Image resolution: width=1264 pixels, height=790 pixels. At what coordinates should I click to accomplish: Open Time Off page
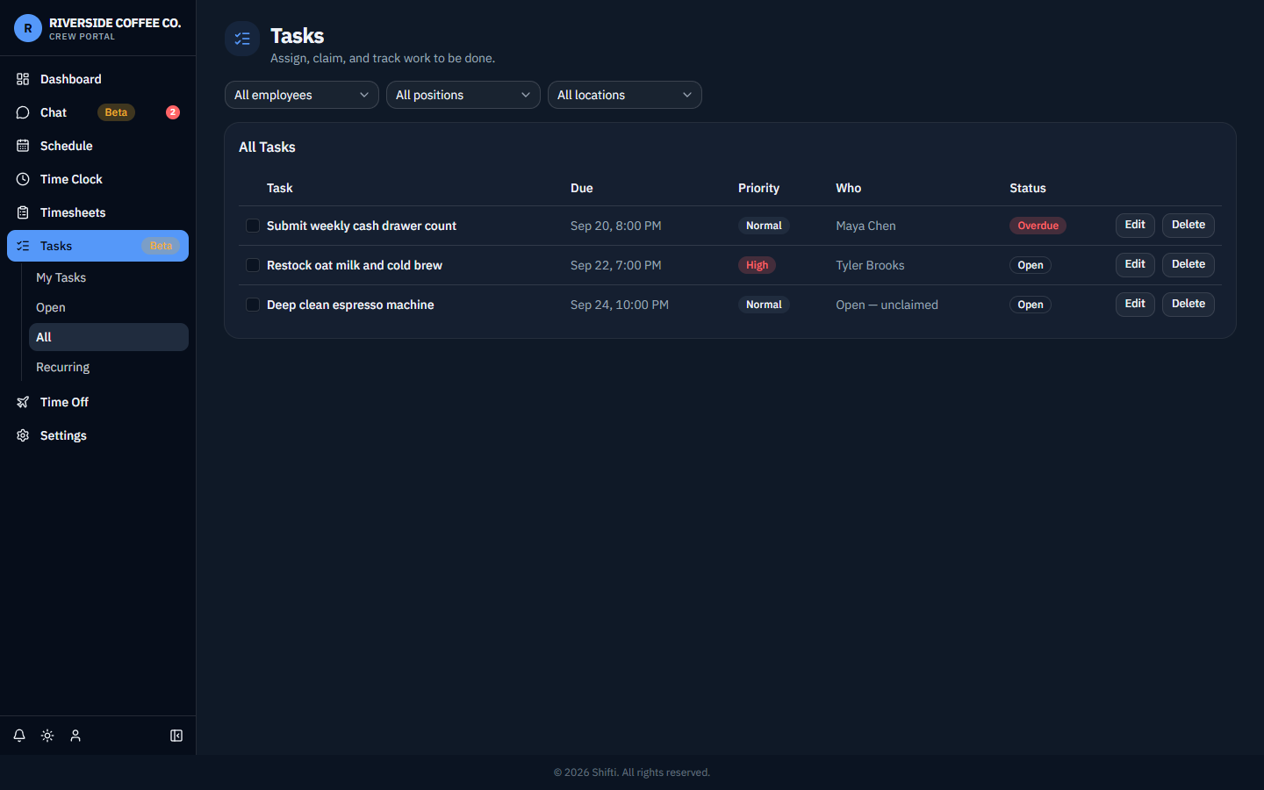[97, 402]
